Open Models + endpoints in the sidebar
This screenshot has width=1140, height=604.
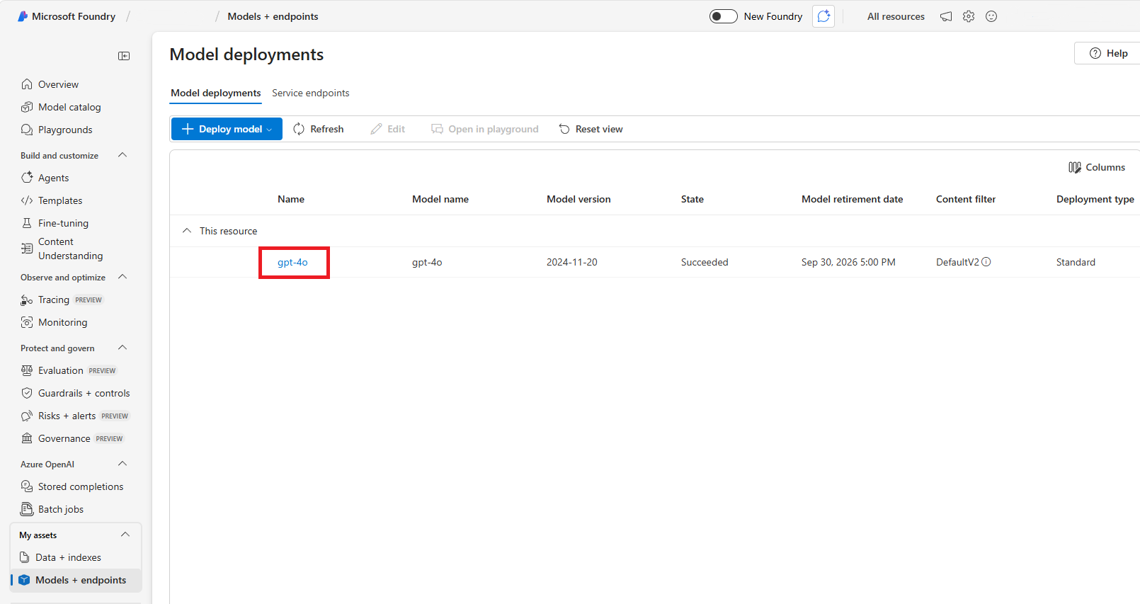(76, 580)
